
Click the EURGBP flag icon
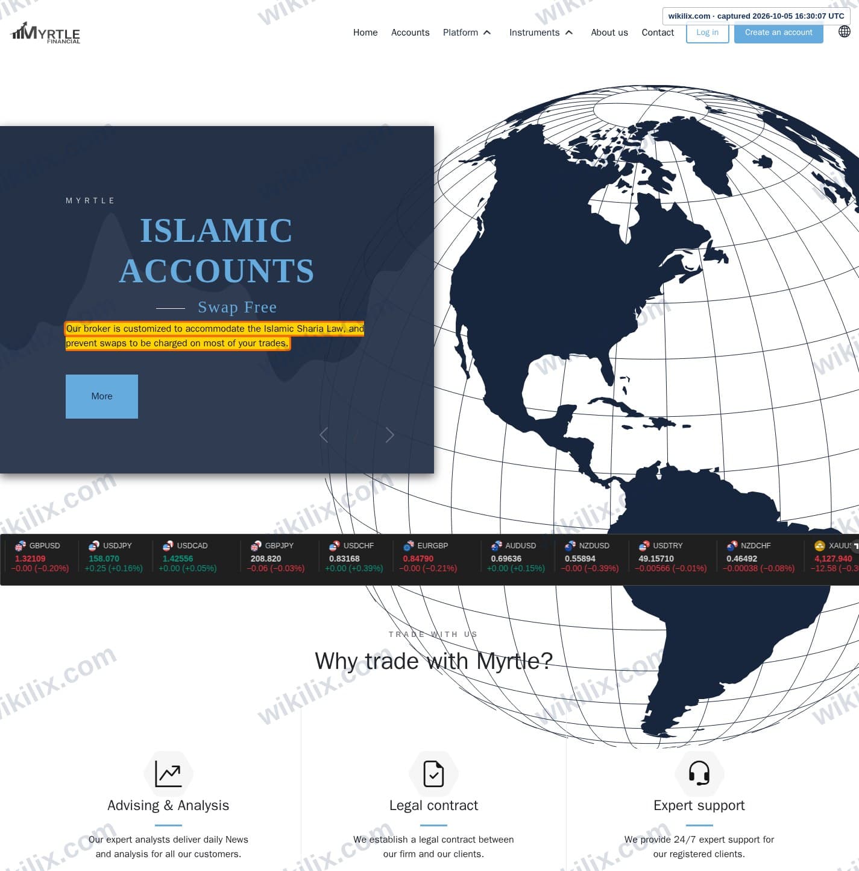[408, 546]
